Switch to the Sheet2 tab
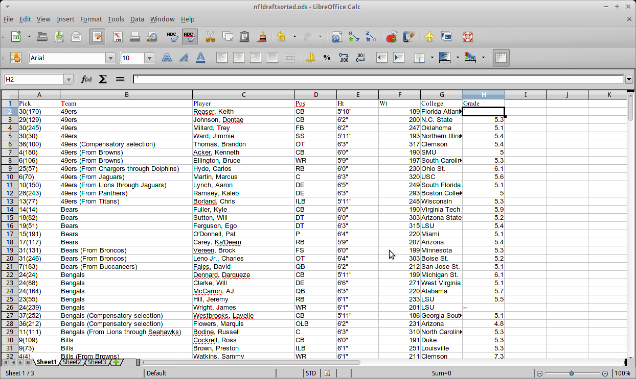The image size is (636, 379). (72, 362)
